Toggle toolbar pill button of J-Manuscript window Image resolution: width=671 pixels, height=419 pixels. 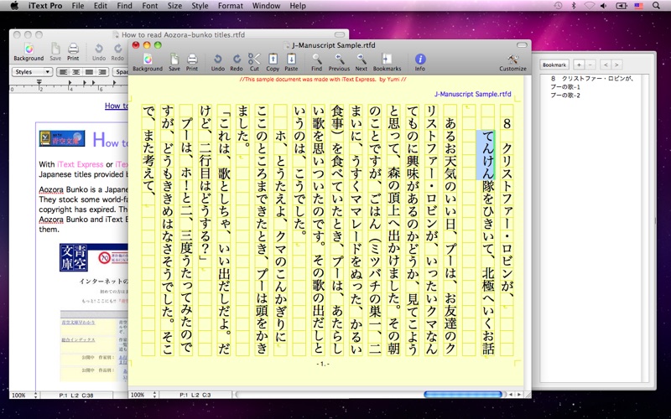click(522, 45)
